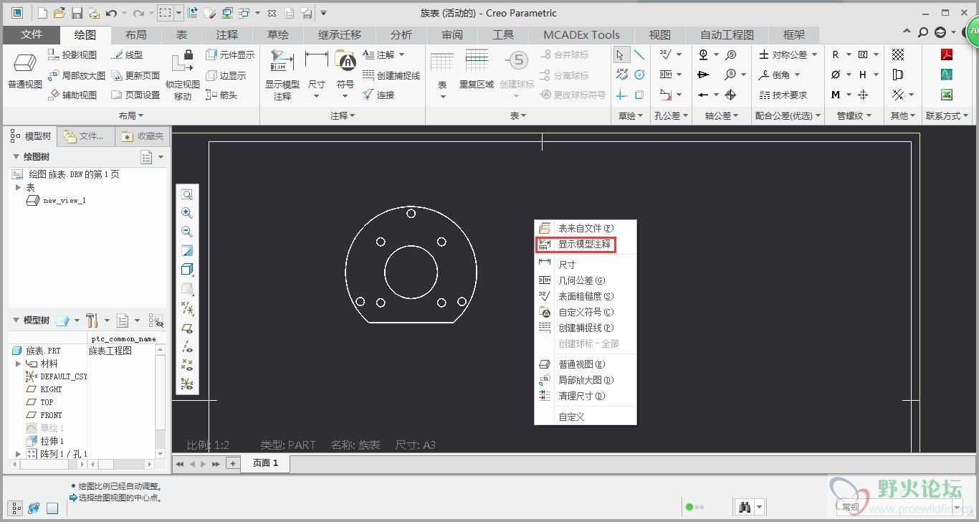The image size is (979, 522).
Task: Switch to the 注释 ribbon tab
Action: [x=227, y=34]
